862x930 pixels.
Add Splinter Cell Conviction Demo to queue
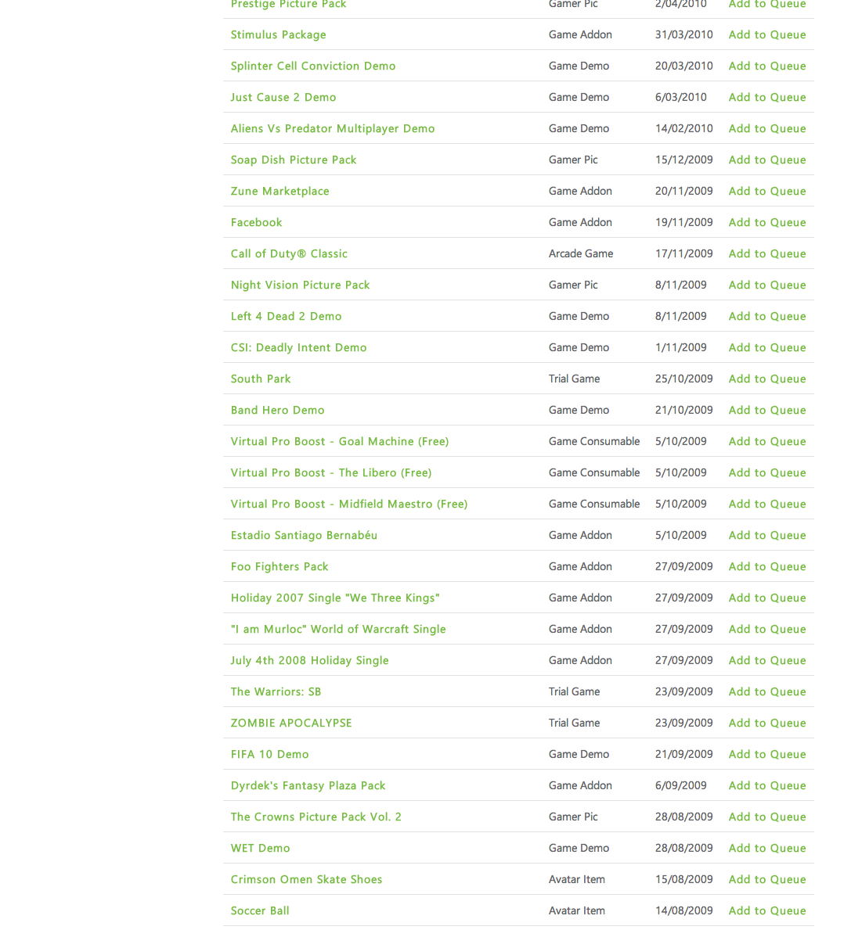pos(767,66)
